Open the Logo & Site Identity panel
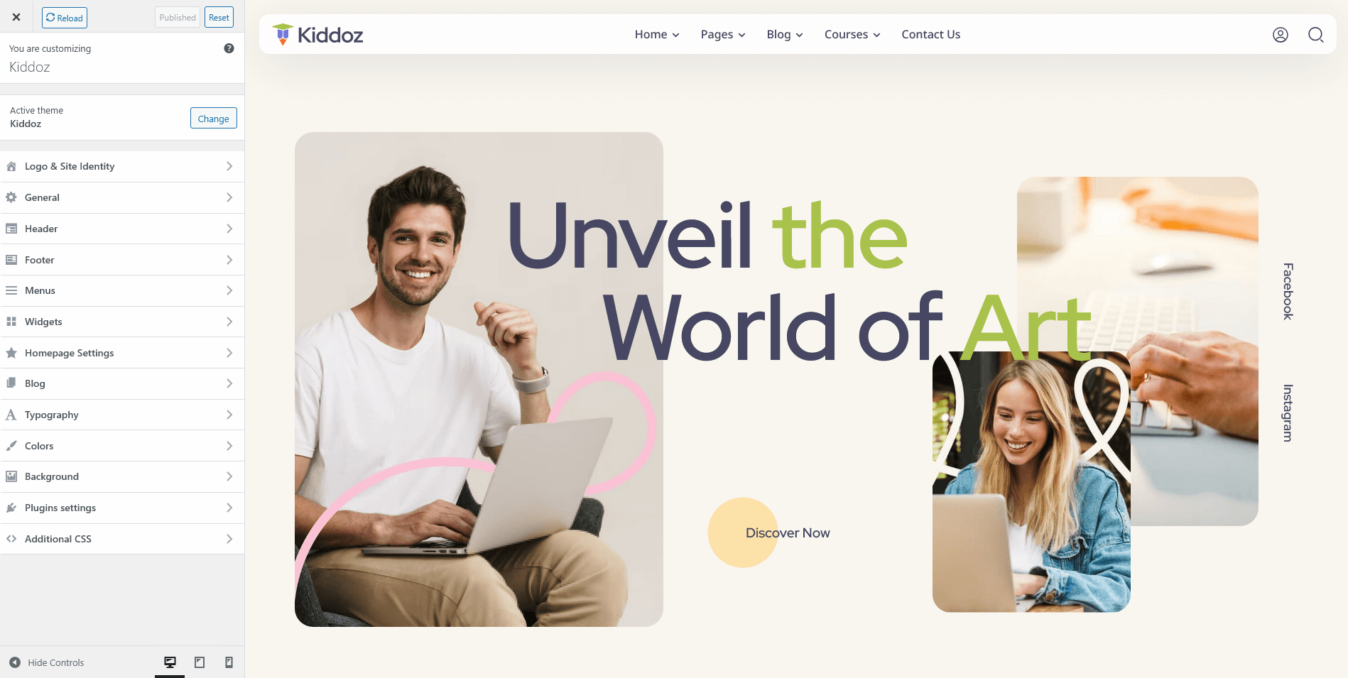 [x=122, y=166]
